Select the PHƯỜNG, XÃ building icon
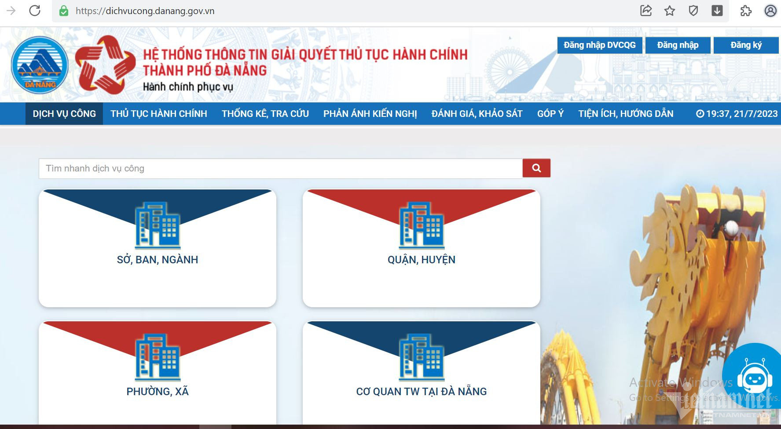The height and width of the screenshot is (429, 781). [x=158, y=357]
